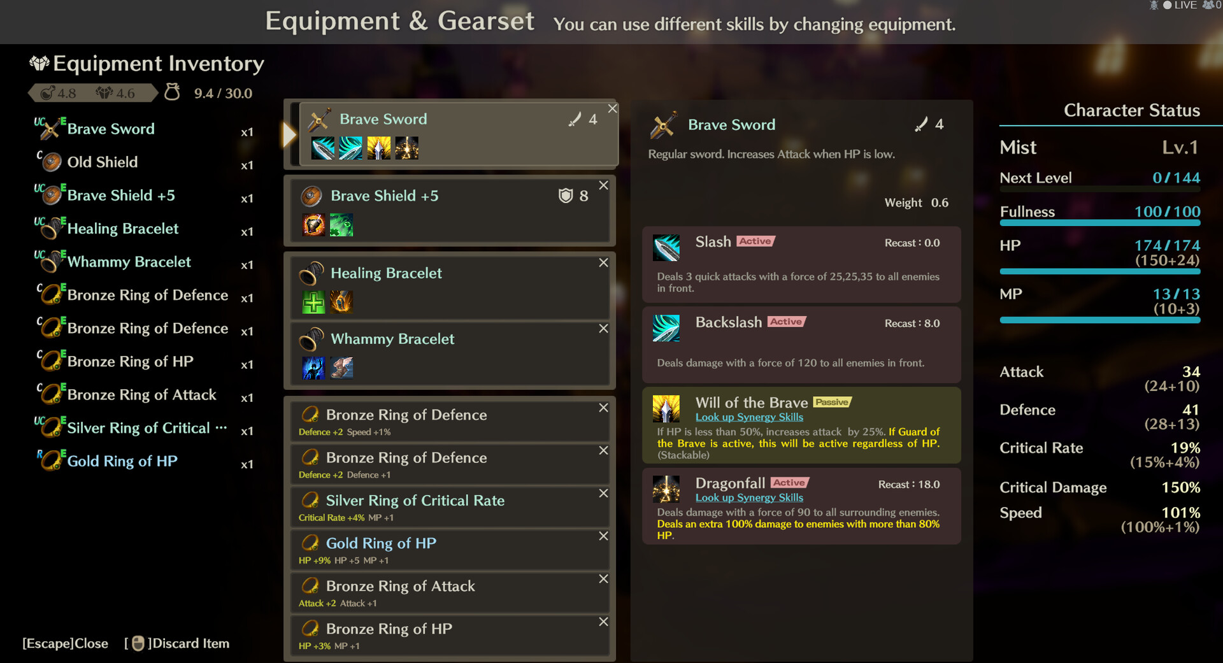Image resolution: width=1223 pixels, height=663 pixels.
Task: Click the Fullness progress bar
Action: 1099,223
